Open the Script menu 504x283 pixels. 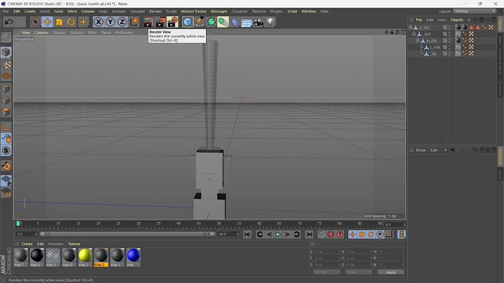point(292,11)
